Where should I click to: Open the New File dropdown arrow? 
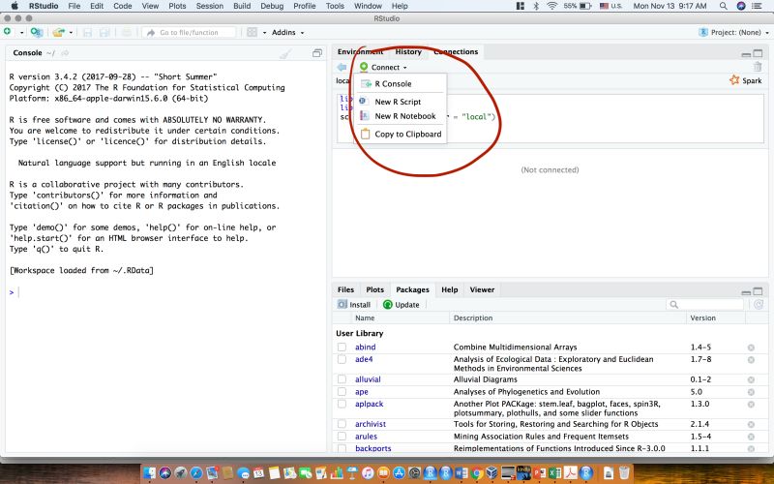click(21, 33)
